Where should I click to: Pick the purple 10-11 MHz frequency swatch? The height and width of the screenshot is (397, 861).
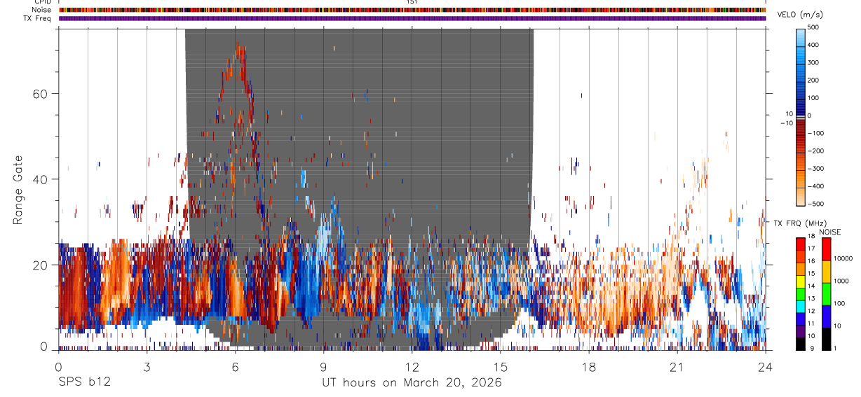(x=801, y=330)
